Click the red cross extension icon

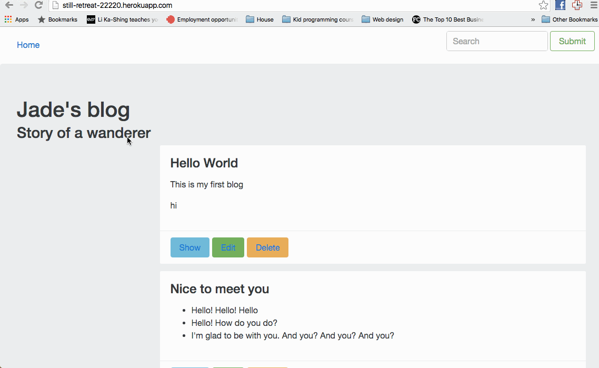(577, 5)
